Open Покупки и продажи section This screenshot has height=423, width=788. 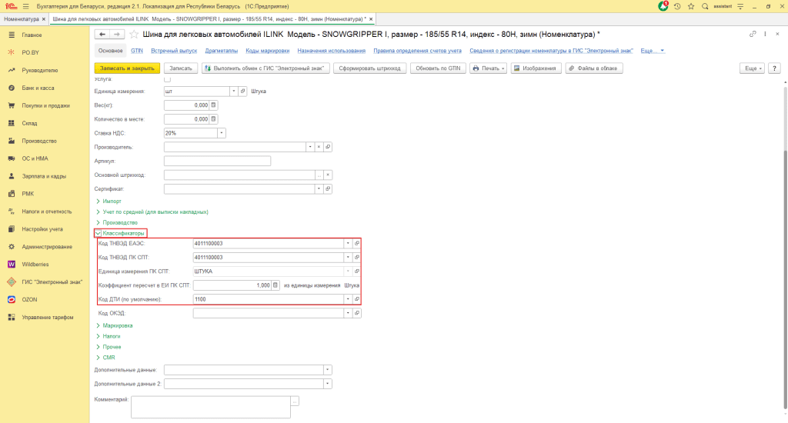44,105
